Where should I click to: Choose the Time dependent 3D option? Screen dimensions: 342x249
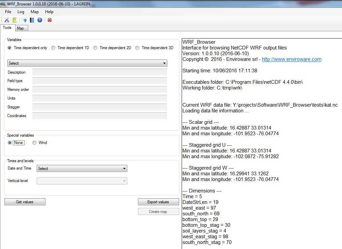pos(137,48)
